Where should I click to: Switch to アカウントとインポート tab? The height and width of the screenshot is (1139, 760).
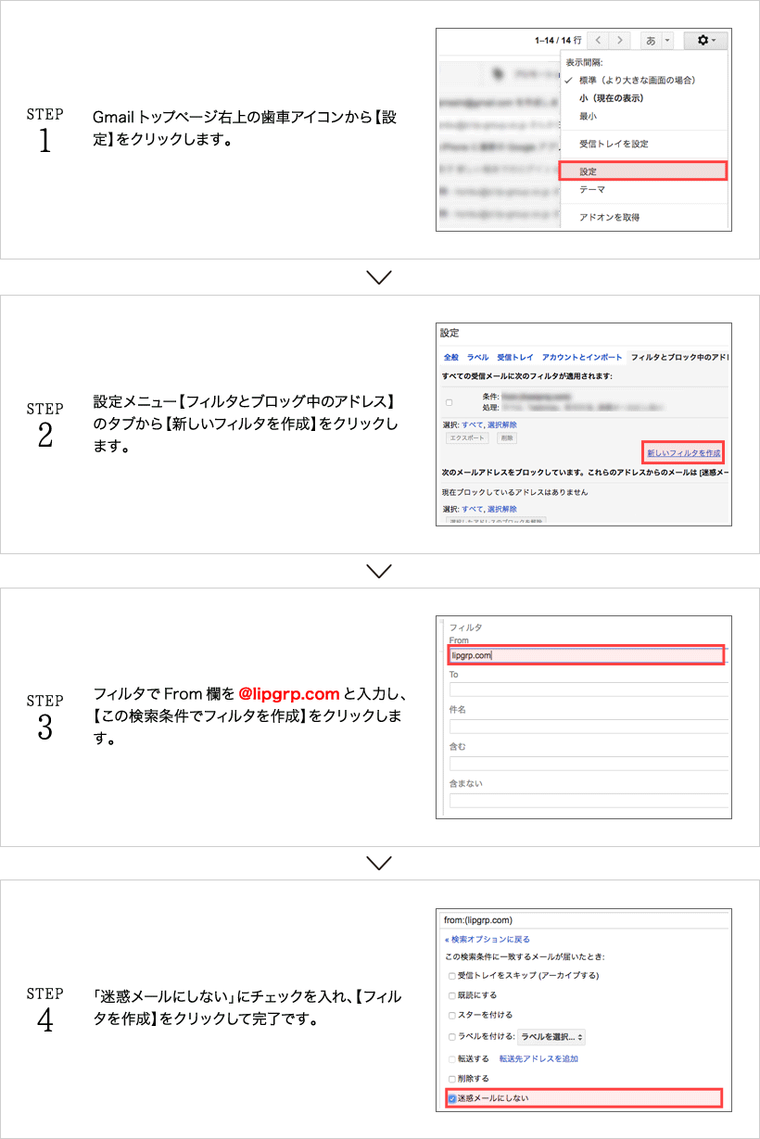(582, 357)
